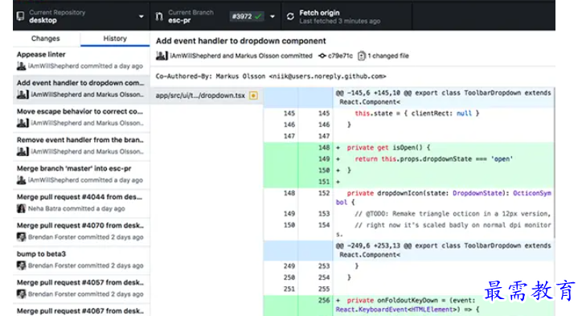Select Merge pull request #4067 commit
The height and width of the screenshot is (316, 582).
point(81,310)
